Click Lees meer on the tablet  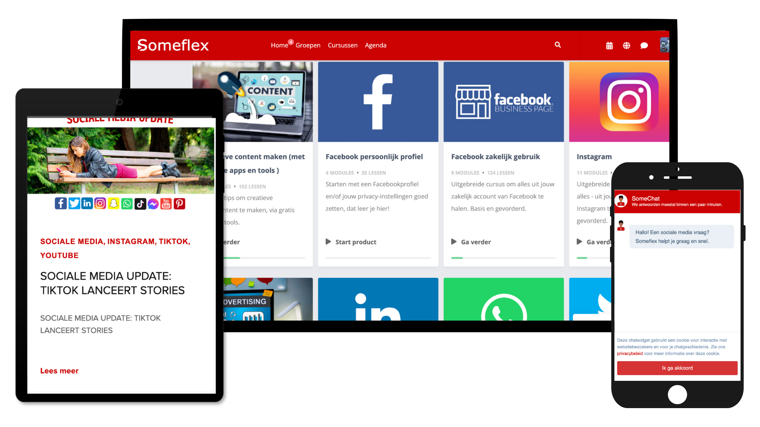(x=59, y=371)
